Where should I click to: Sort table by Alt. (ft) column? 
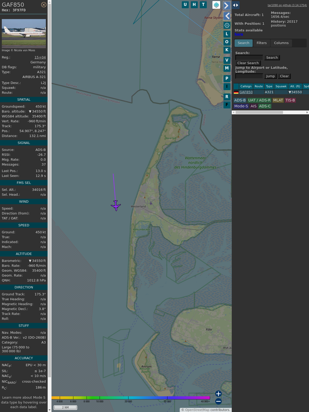[x=295, y=87]
